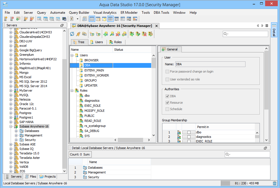Viewport: 280px width, 188px height.
Task: Open the DBA Tools menu
Action: click(x=161, y=13)
